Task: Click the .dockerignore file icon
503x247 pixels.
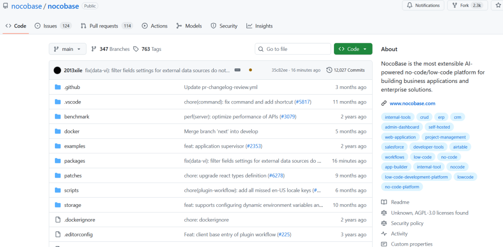Action: 58,220
